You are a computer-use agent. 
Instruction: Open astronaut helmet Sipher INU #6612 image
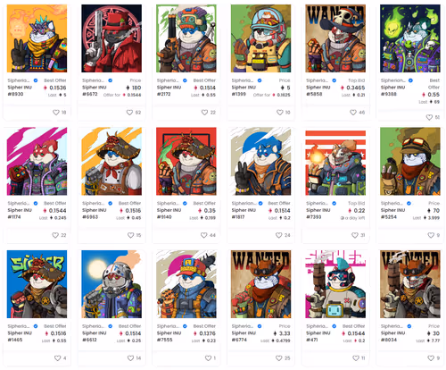[111, 284]
